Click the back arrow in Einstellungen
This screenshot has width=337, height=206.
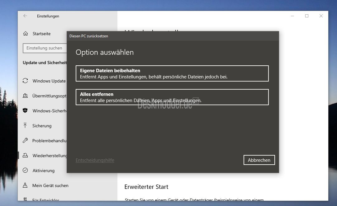(x=25, y=16)
